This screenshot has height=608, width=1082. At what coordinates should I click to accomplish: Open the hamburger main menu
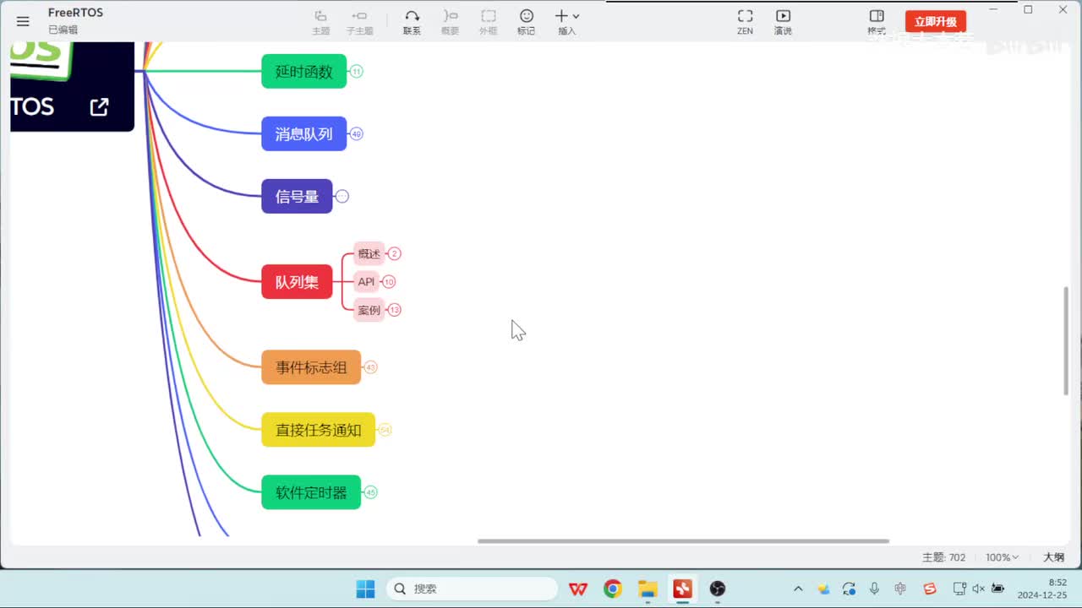23,21
